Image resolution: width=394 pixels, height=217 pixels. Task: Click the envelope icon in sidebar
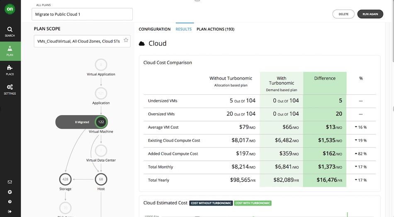(x=10, y=182)
